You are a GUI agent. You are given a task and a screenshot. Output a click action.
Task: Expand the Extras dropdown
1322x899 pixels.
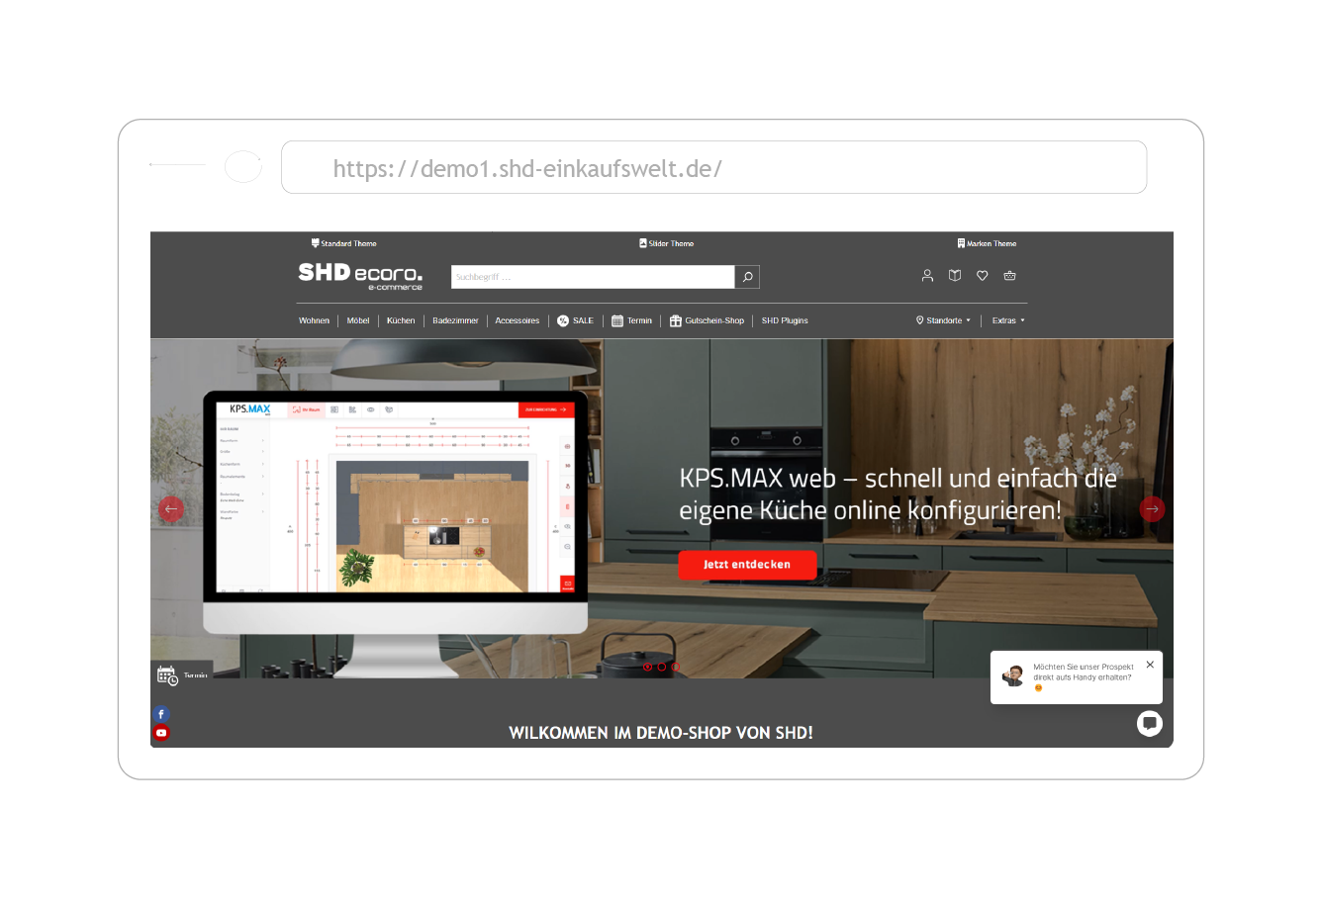(x=1008, y=320)
